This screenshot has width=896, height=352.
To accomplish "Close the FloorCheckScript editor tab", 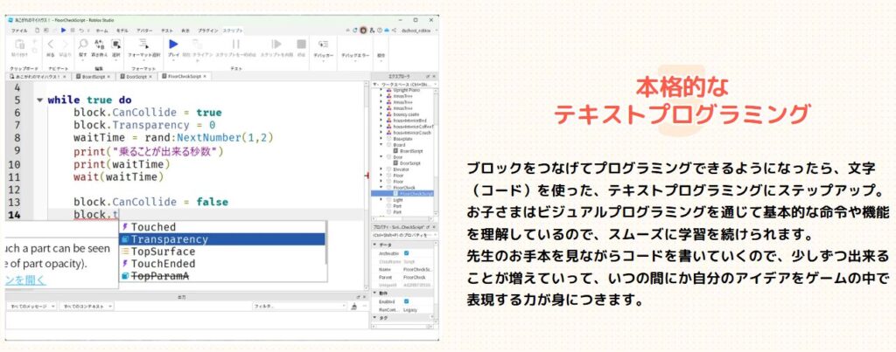I will [x=205, y=76].
